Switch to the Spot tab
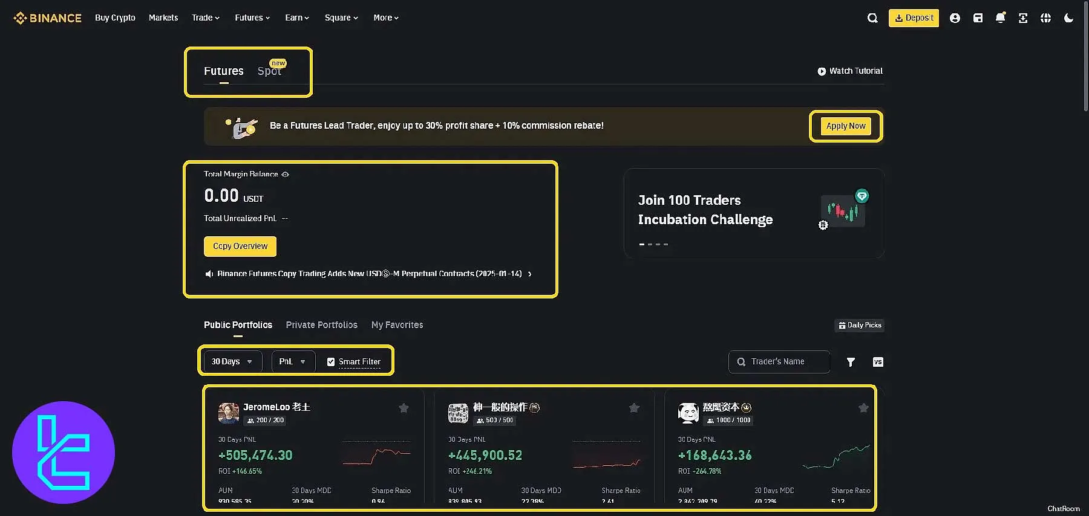1089x516 pixels. pyautogui.click(x=269, y=71)
